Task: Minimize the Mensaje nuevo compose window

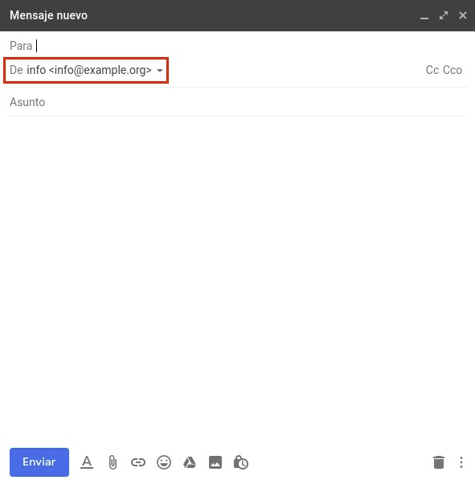Action: pos(424,15)
